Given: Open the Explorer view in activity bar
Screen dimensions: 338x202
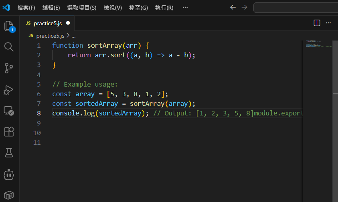Looking at the screenshot, I should coord(9,26).
